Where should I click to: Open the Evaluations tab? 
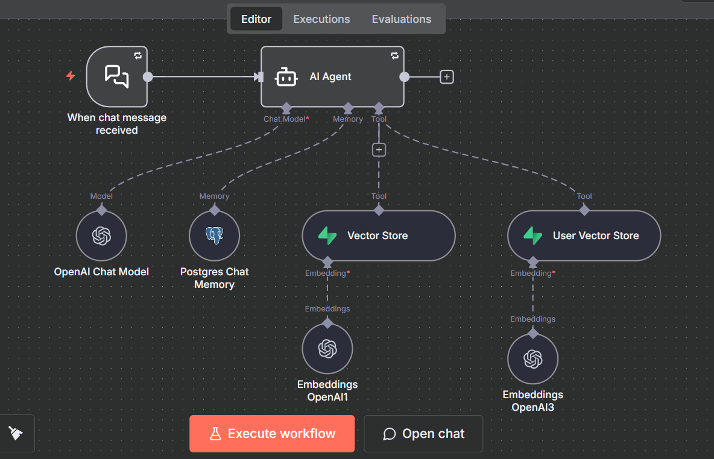click(x=402, y=19)
